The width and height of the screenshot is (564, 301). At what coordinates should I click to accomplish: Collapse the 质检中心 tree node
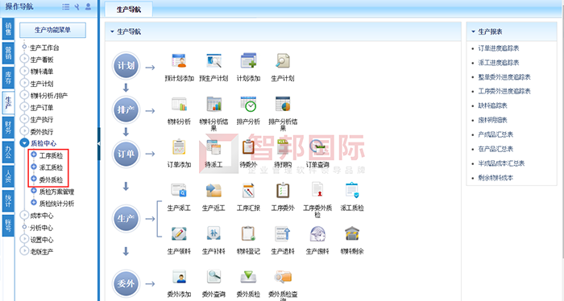[24, 143]
